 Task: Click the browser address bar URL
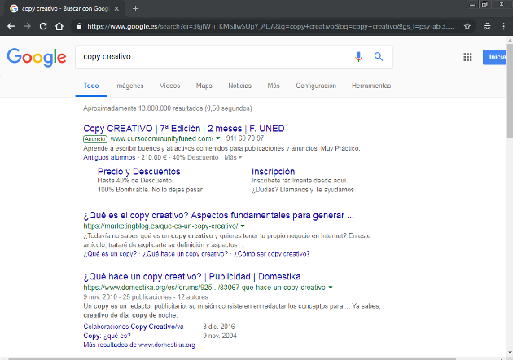pyautogui.click(x=270, y=27)
